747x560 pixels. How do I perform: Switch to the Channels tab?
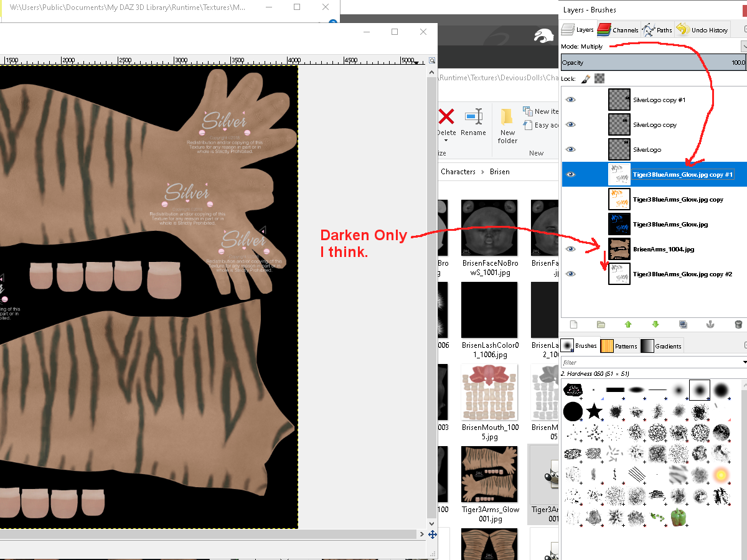click(x=618, y=29)
